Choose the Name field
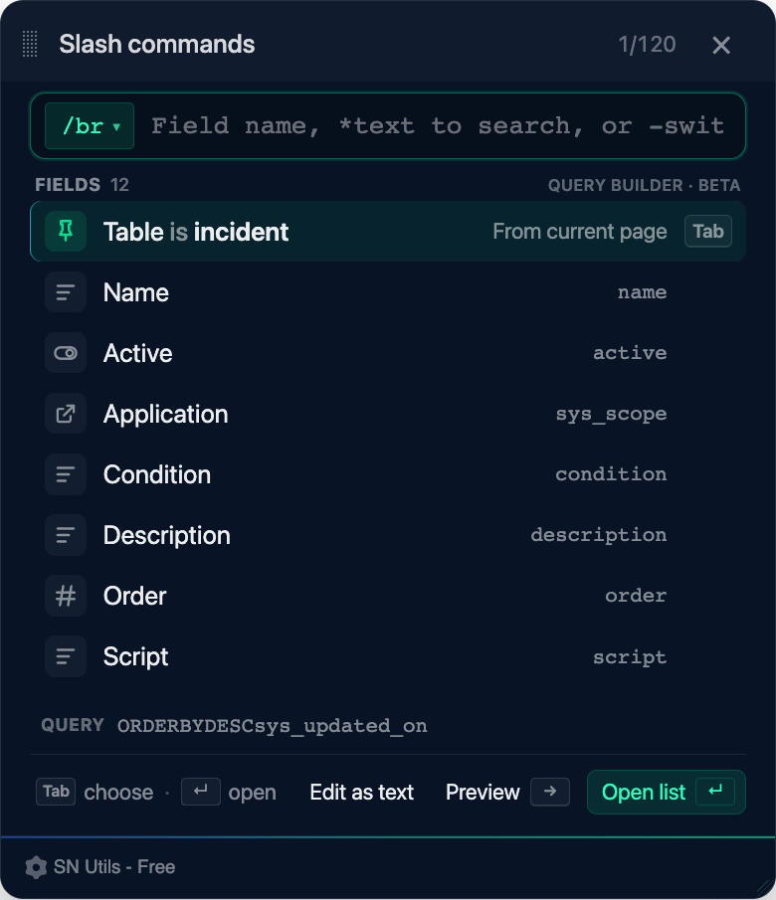The height and width of the screenshot is (900, 776). click(388, 292)
